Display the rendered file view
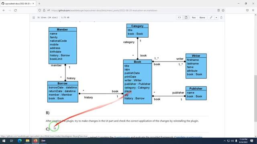 click(186, 18)
